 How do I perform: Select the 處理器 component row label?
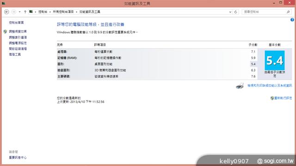click(62, 52)
